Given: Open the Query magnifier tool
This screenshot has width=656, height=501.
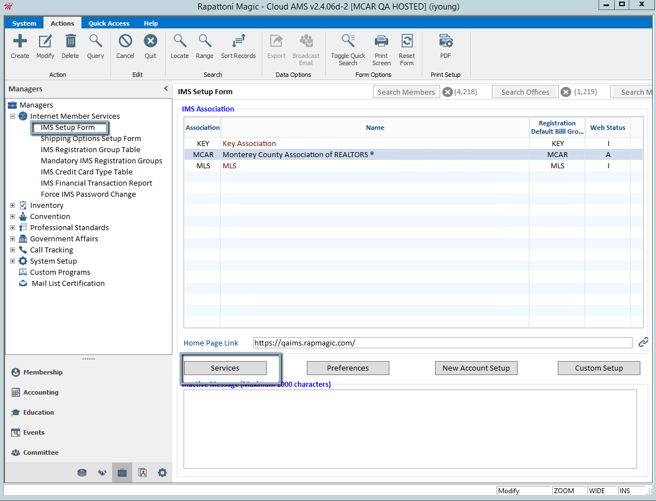Looking at the screenshot, I should click(95, 41).
